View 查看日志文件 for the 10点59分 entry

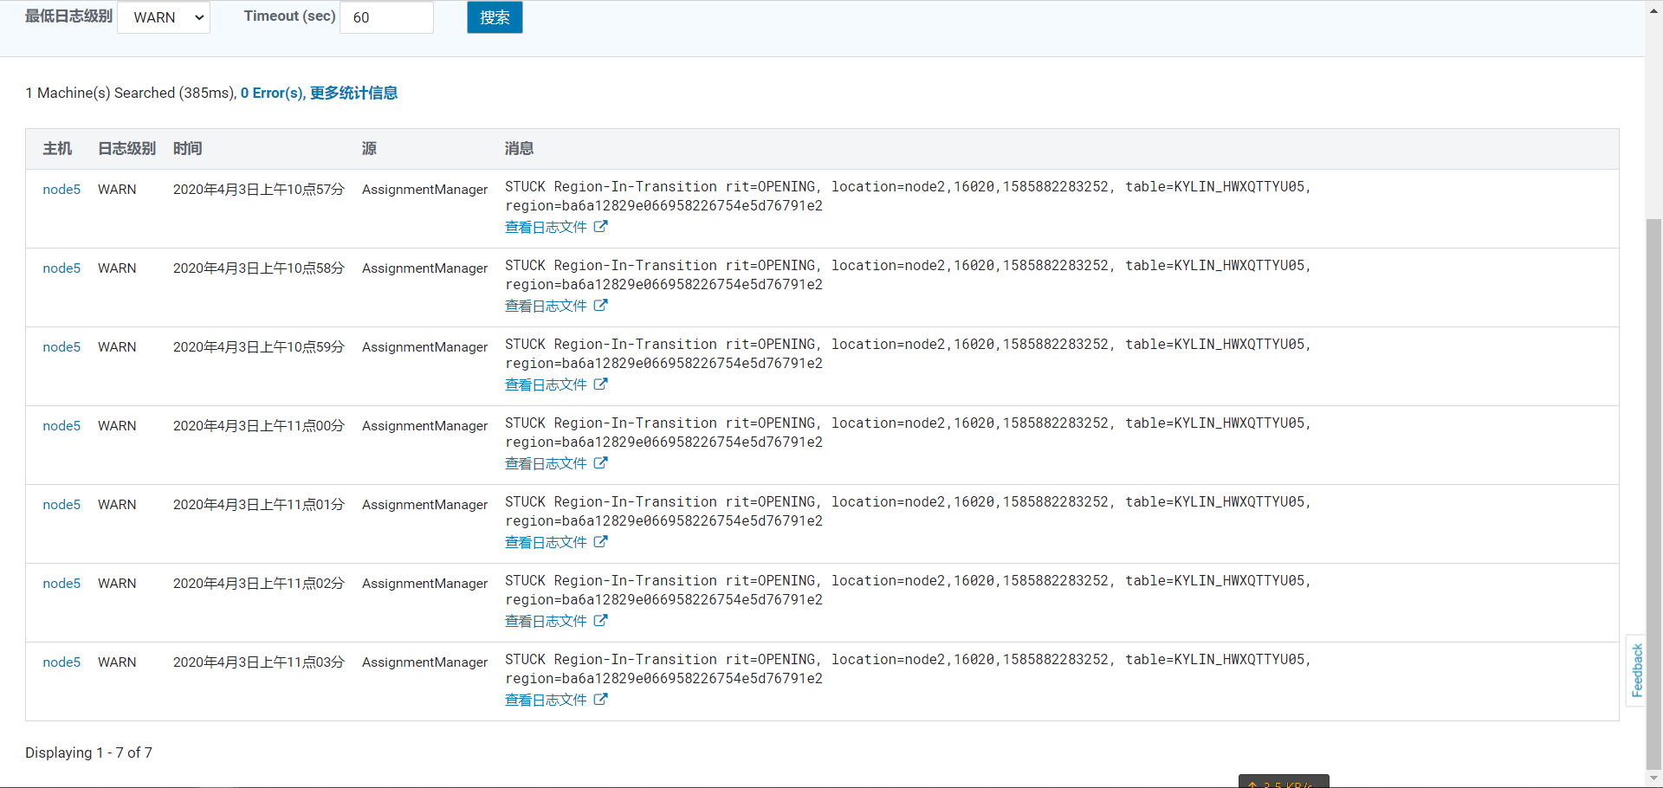(546, 384)
